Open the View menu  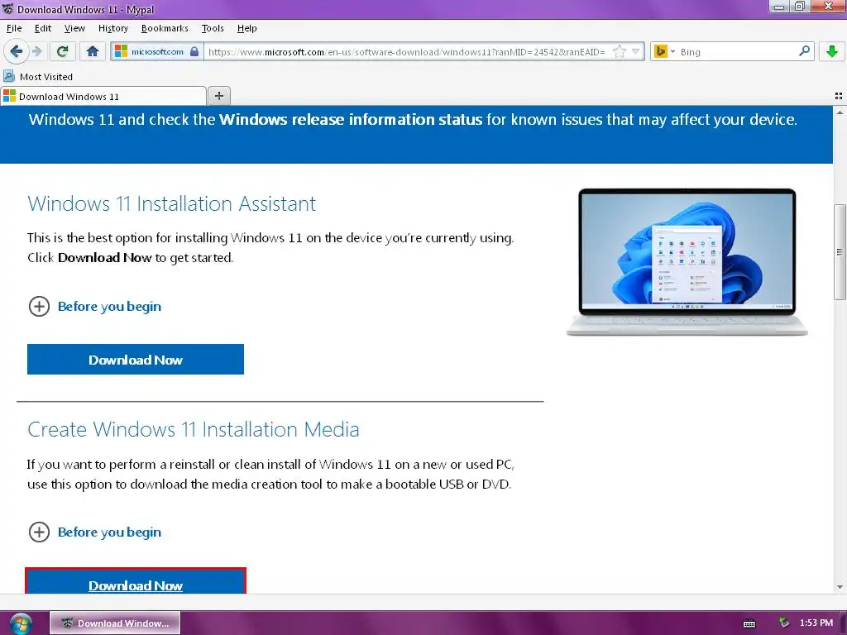(x=74, y=28)
